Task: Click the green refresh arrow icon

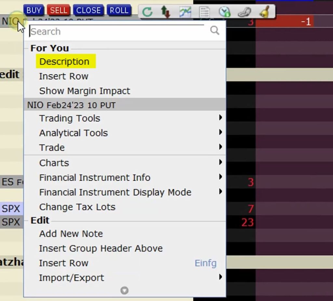Action: [147, 12]
